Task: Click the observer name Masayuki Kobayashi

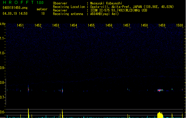Action: tap(106, 3)
